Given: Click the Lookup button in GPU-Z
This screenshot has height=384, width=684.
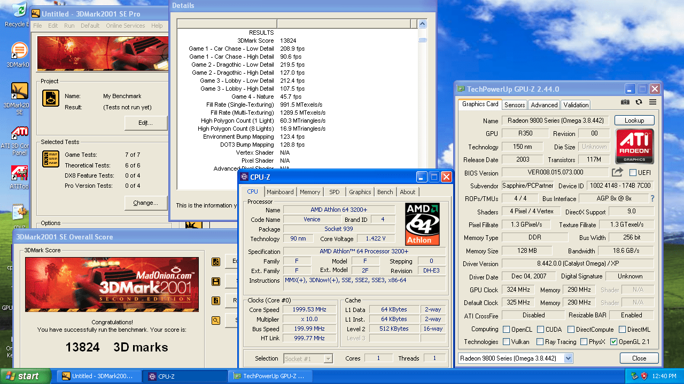Looking at the screenshot, I should coord(634,121).
